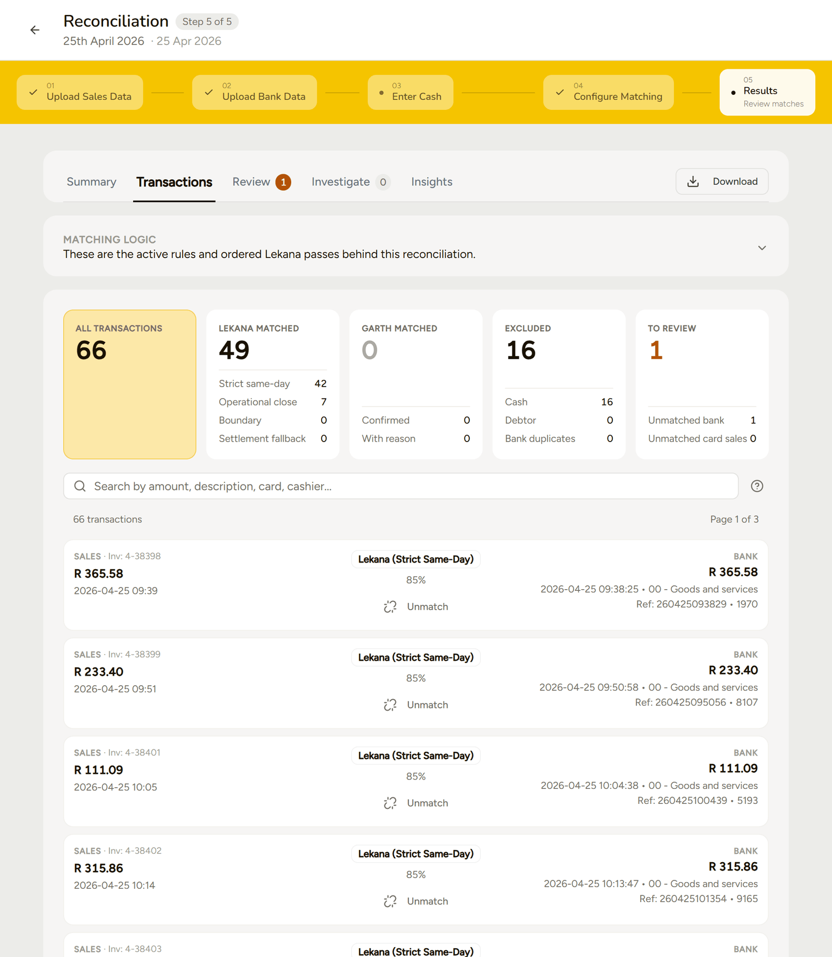832x957 pixels.
Task: Click Lekana (Strict Same-Day) badge for 4-38401
Action: pos(416,756)
